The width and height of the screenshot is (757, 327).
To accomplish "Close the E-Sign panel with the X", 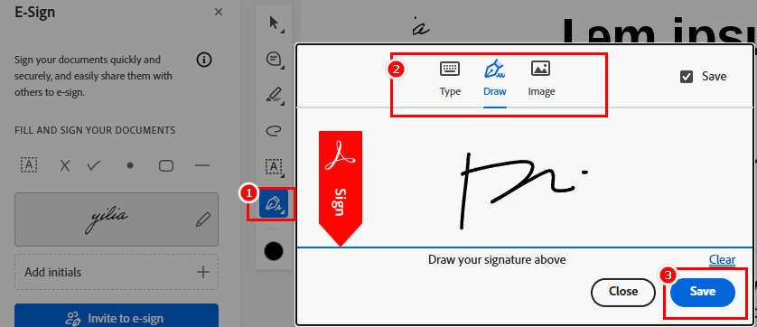I will coord(219,12).
